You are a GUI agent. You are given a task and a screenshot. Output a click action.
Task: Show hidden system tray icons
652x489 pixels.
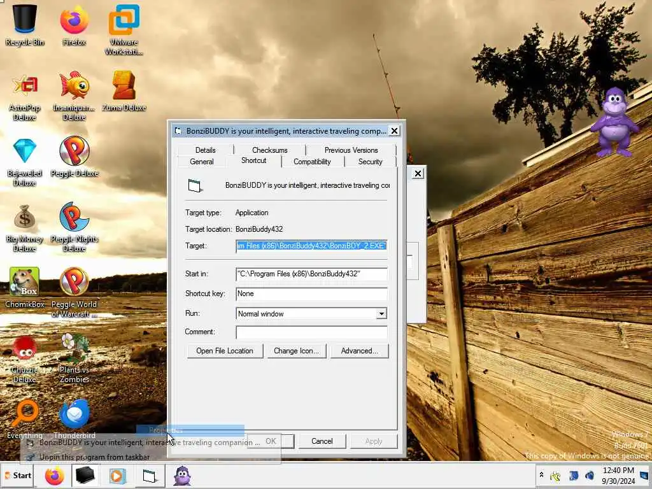coord(541,474)
